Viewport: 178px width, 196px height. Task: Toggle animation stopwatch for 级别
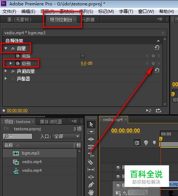pyautogui.click(x=18, y=64)
